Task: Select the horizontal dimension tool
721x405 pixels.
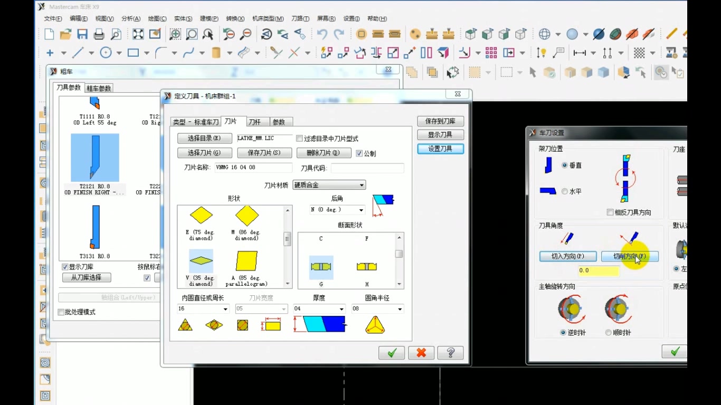Action: 580,53
